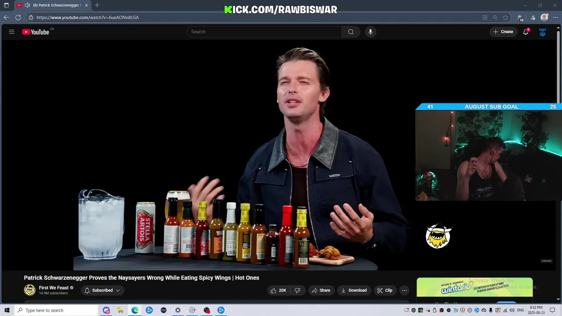562x316 pixels.
Task: Dislike the video with thumbs-down
Action: click(x=297, y=290)
